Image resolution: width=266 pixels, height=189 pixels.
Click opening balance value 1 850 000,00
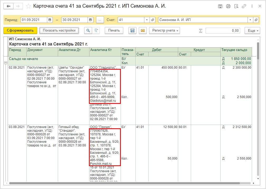pos(241,59)
